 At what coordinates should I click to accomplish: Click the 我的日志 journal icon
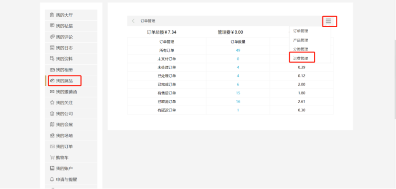coord(52,48)
